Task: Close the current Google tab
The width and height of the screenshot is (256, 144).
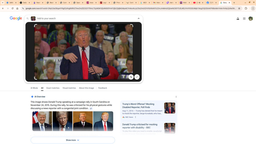Action: coord(229,3)
